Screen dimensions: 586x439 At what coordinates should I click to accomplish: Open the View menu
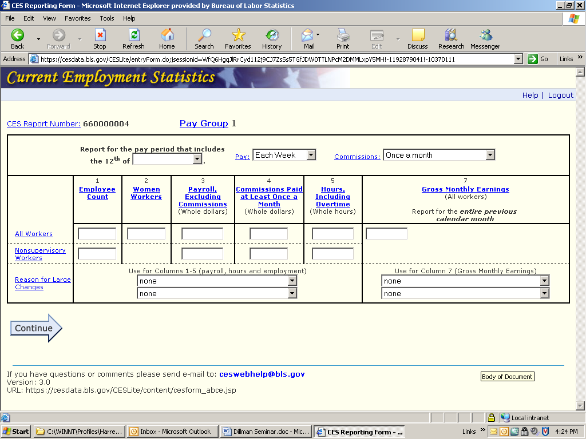point(49,18)
